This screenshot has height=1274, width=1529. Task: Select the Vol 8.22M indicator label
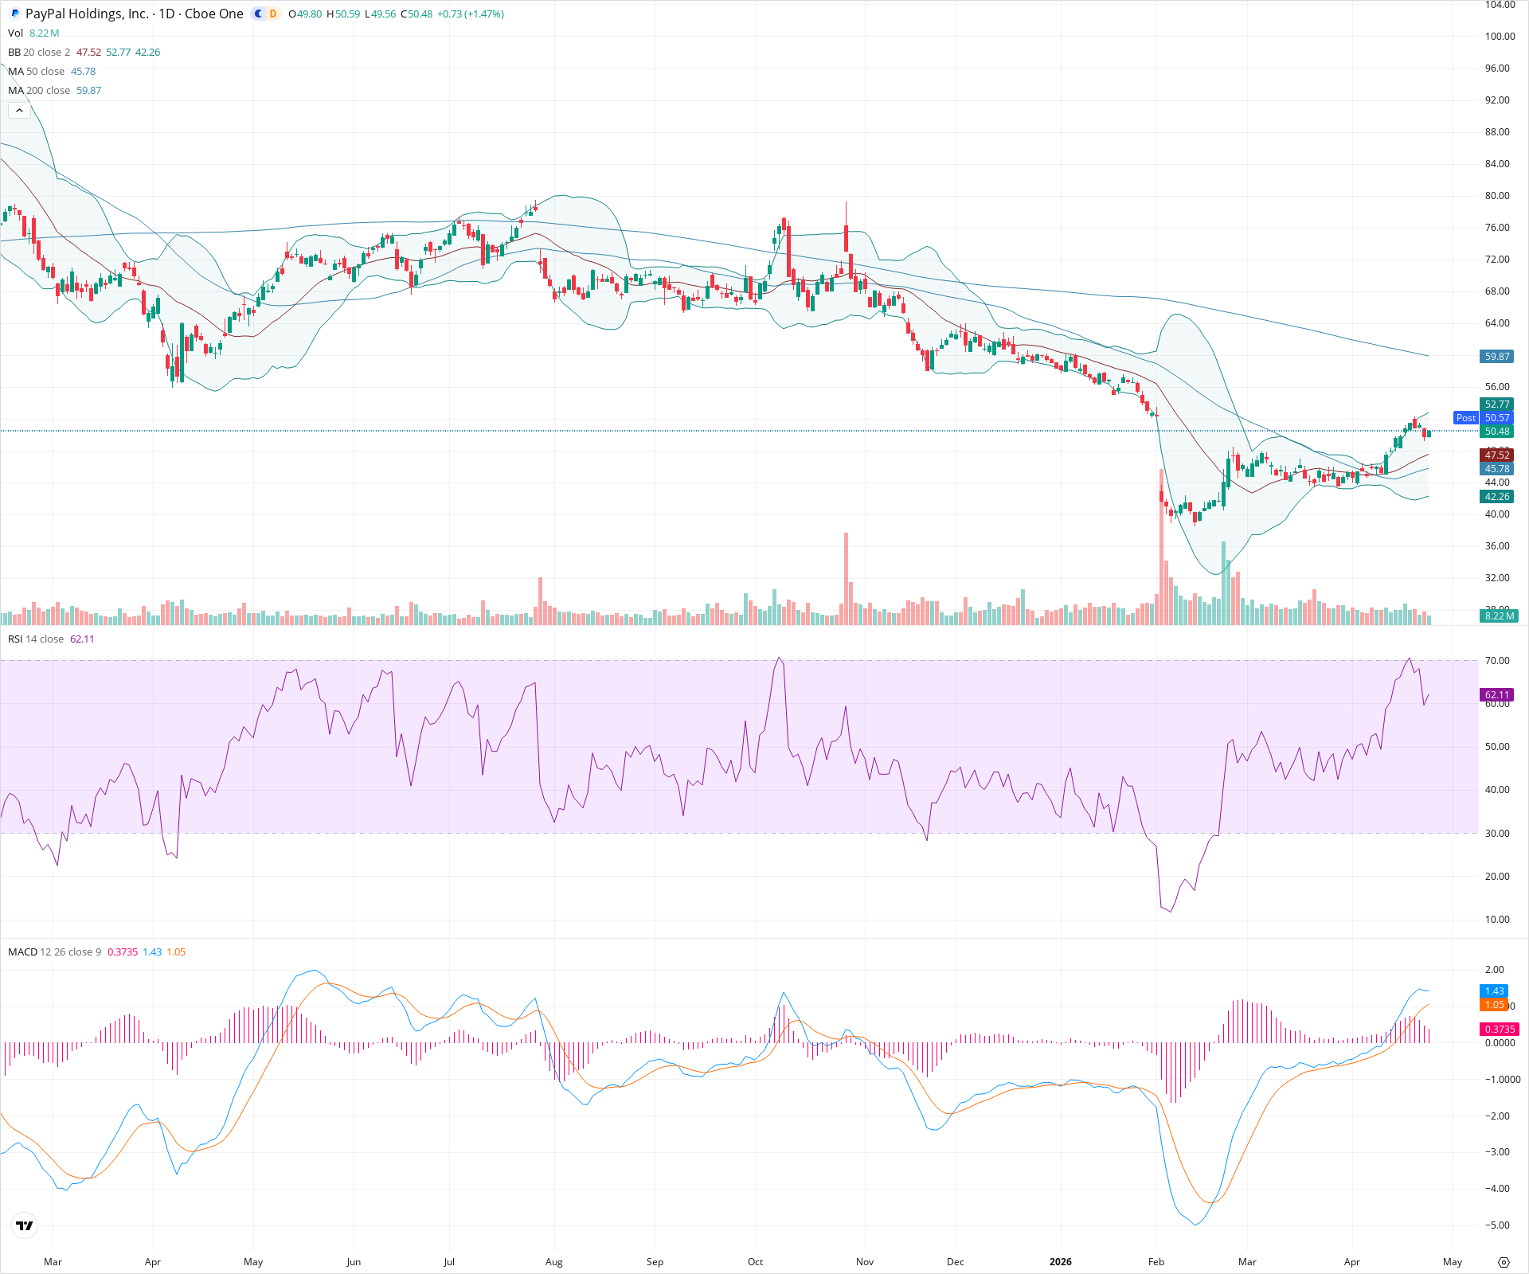(16, 33)
